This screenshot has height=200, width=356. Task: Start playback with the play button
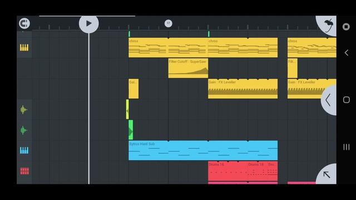point(89,23)
